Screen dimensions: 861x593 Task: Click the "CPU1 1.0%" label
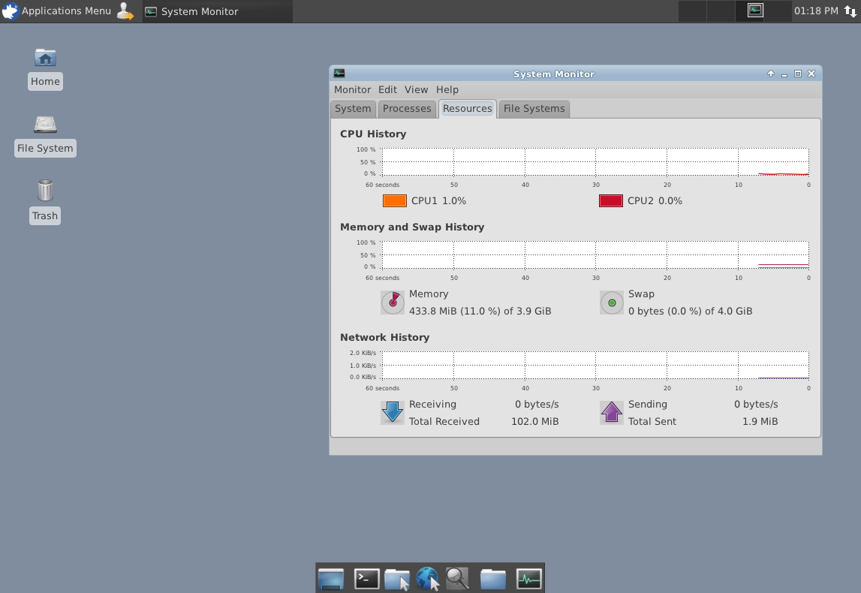[x=438, y=201]
